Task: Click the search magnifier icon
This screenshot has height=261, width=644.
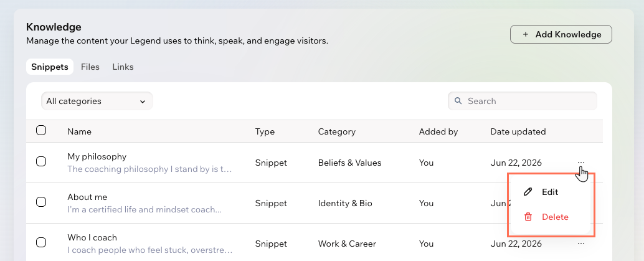Action: point(458,101)
